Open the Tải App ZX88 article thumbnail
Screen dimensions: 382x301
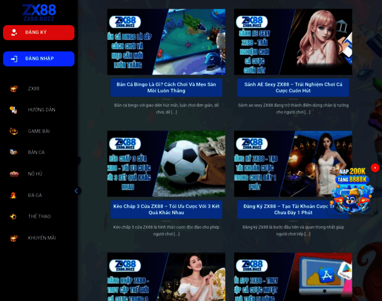(293, 277)
